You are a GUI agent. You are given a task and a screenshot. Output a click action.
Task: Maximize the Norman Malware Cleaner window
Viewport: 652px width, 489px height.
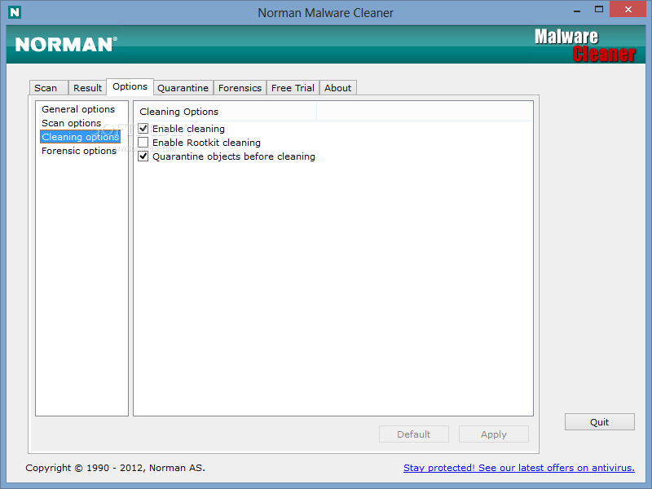click(599, 10)
